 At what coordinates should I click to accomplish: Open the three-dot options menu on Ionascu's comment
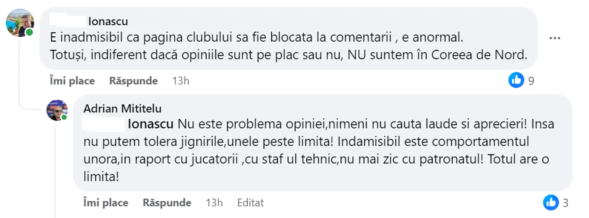click(555, 38)
